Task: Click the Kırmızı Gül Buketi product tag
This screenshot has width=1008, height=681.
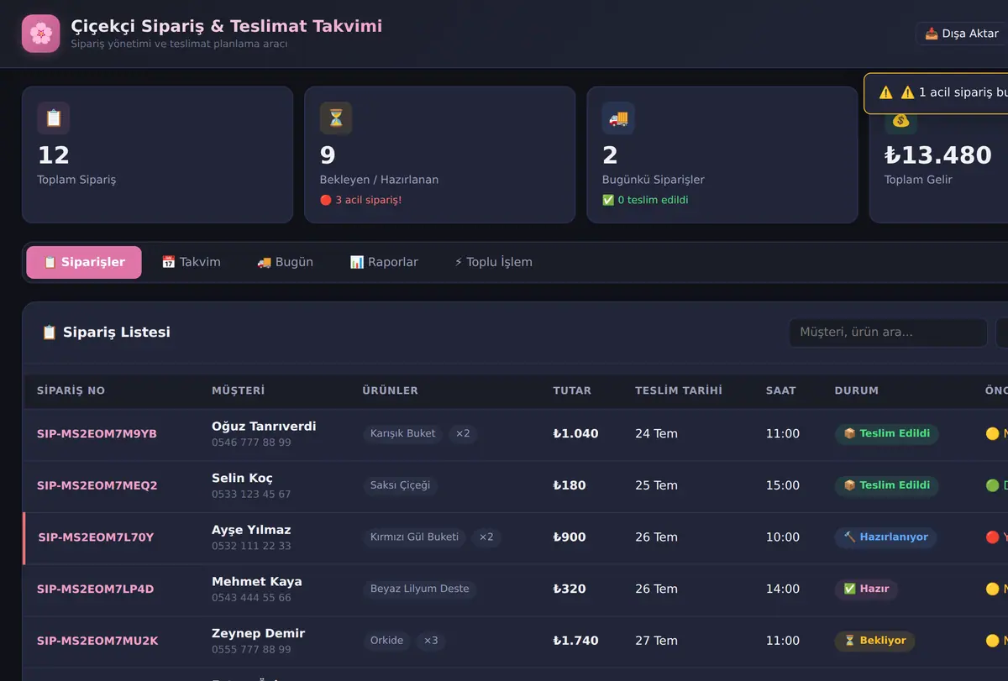Action: pyautogui.click(x=415, y=537)
